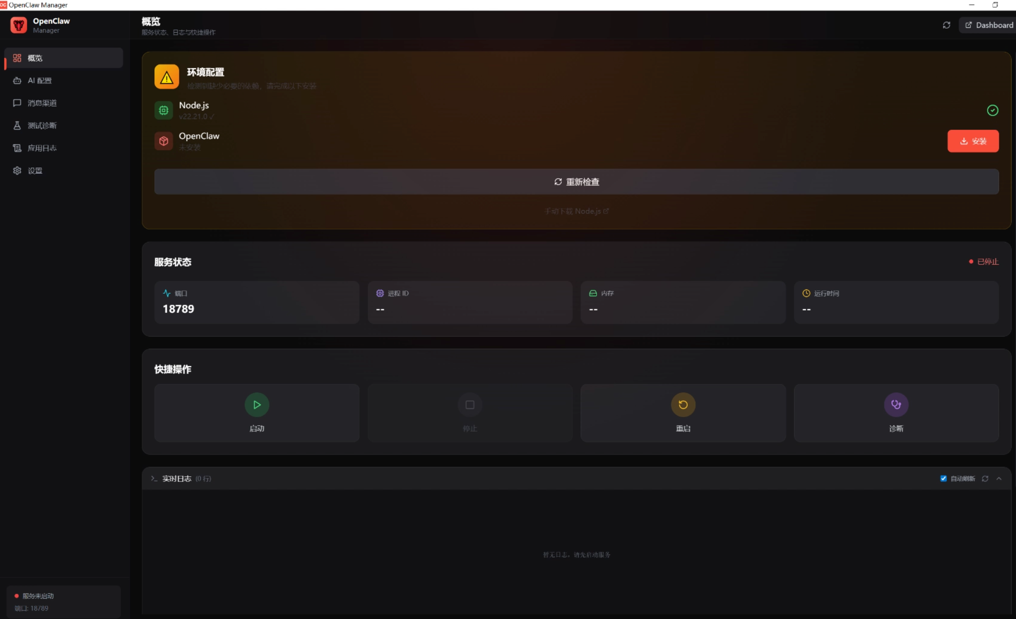
Task: Open the 设置 settings sidebar page
Action: click(x=35, y=171)
